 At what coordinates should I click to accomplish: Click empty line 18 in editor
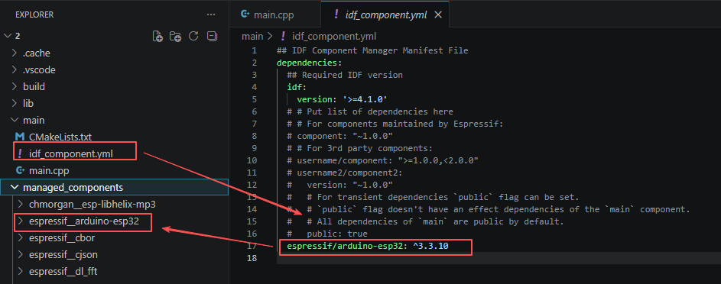tap(499, 259)
